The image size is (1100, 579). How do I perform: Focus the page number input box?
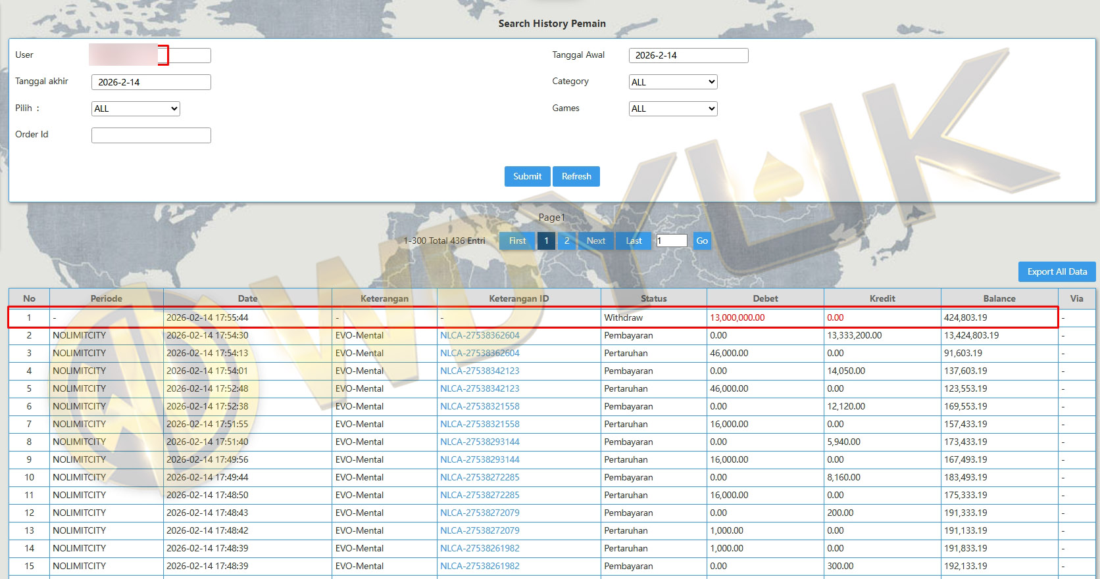click(671, 241)
